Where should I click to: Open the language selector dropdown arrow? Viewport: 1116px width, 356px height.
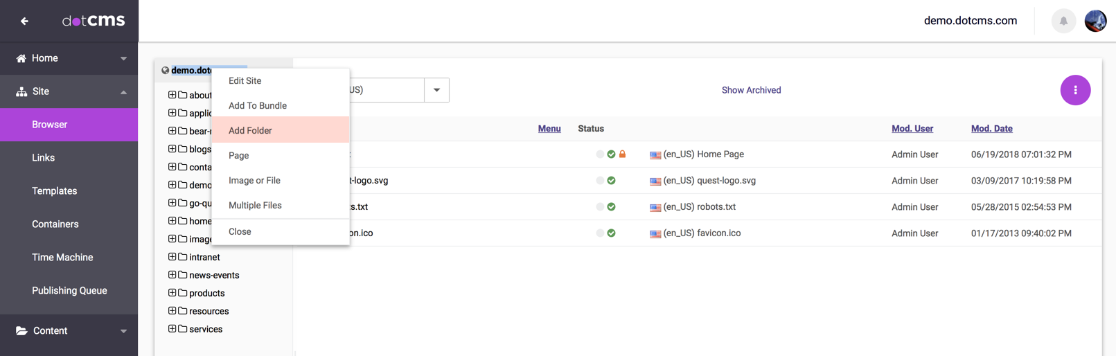pos(436,90)
